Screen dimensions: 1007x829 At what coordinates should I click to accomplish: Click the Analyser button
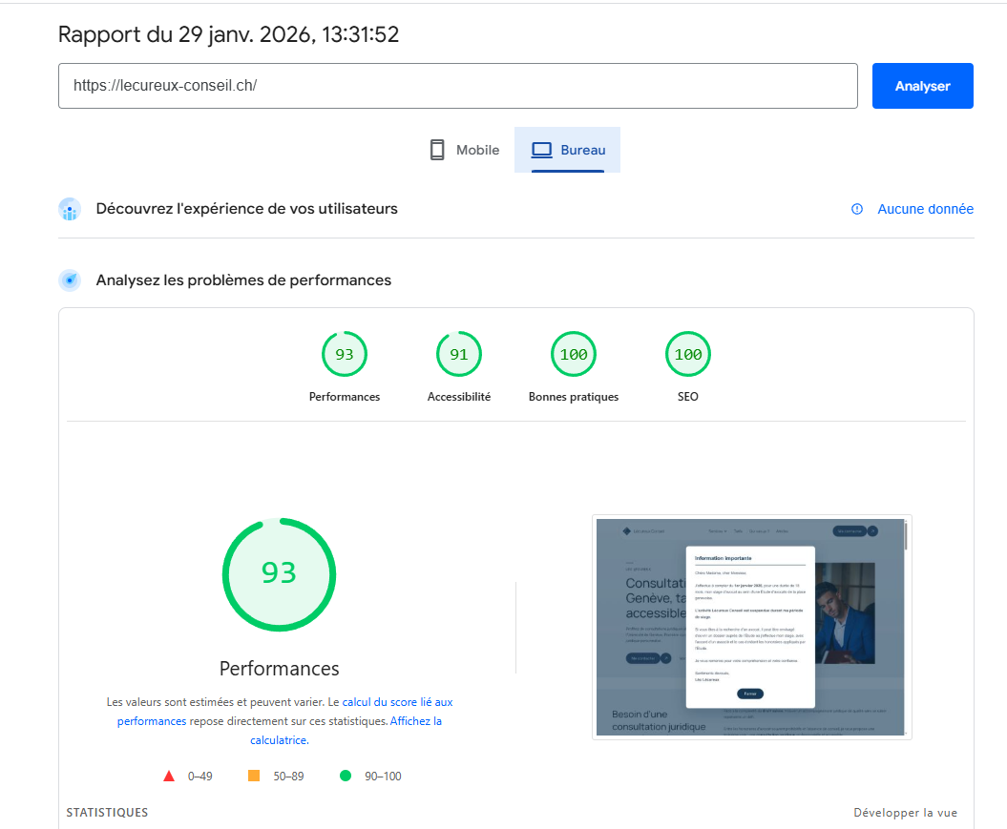click(921, 85)
